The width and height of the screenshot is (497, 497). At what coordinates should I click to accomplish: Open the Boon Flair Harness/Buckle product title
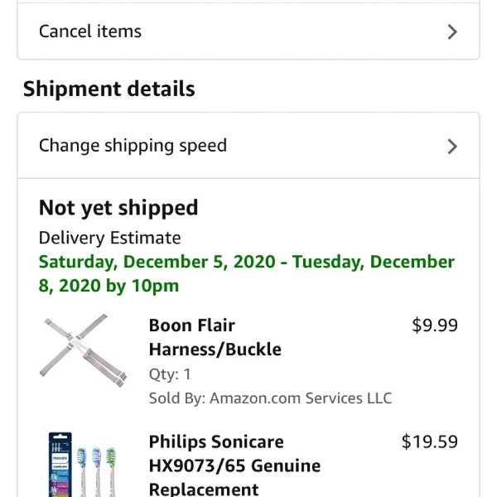pyautogui.click(x=215, y=337)
